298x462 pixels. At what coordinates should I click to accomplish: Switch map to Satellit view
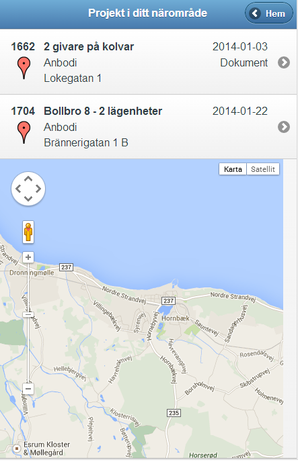(x=263, y=169)
